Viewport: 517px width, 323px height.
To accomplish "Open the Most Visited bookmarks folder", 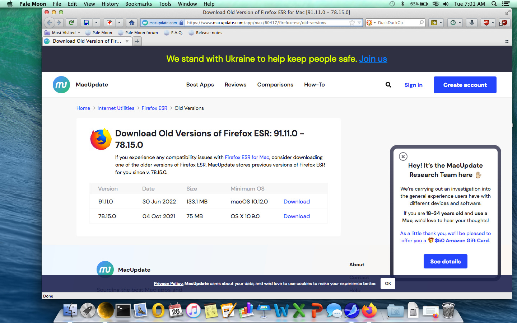I will [62, 33].
